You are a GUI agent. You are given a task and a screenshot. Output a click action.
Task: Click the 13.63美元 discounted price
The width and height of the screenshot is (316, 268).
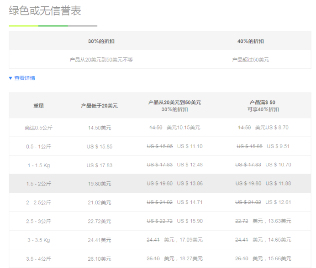pyautogui.click(x=280, y=221)
